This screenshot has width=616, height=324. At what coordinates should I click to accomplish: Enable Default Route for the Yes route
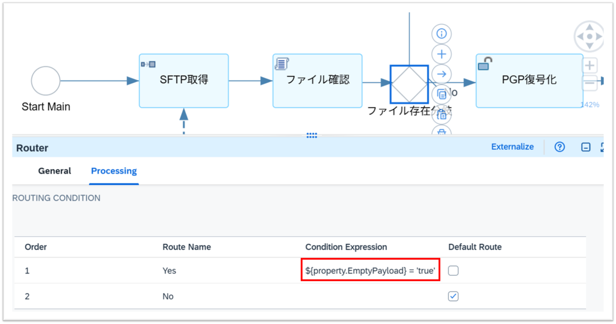coord(454,271)
